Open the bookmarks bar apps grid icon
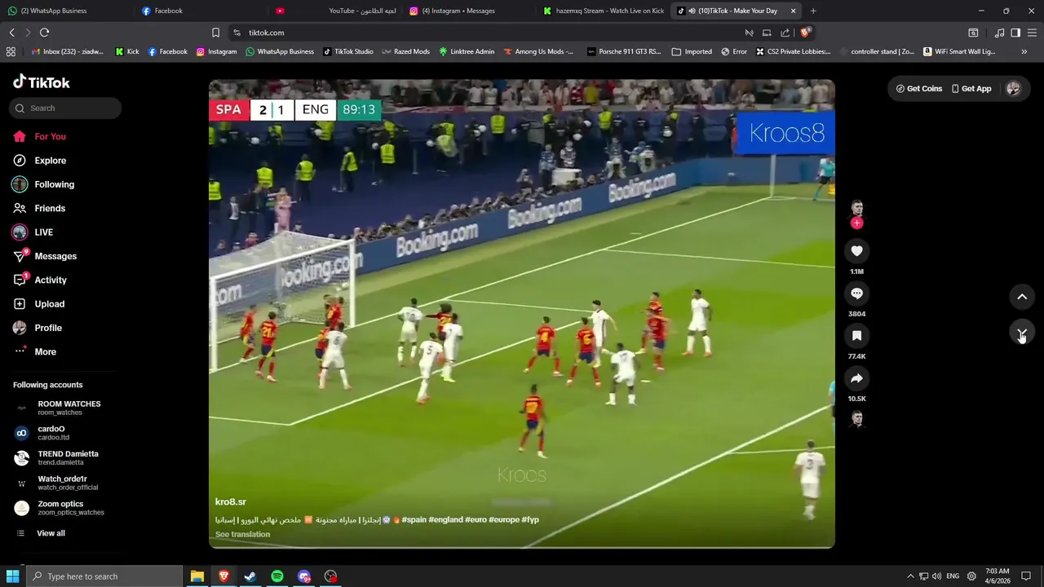 (x=11, y=51)
